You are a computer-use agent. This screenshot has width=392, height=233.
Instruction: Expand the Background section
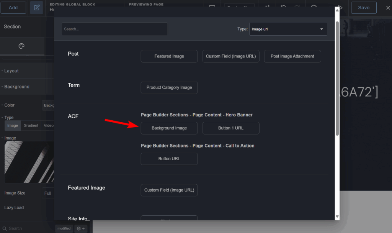pyautogui.click(x=17, y=87)
